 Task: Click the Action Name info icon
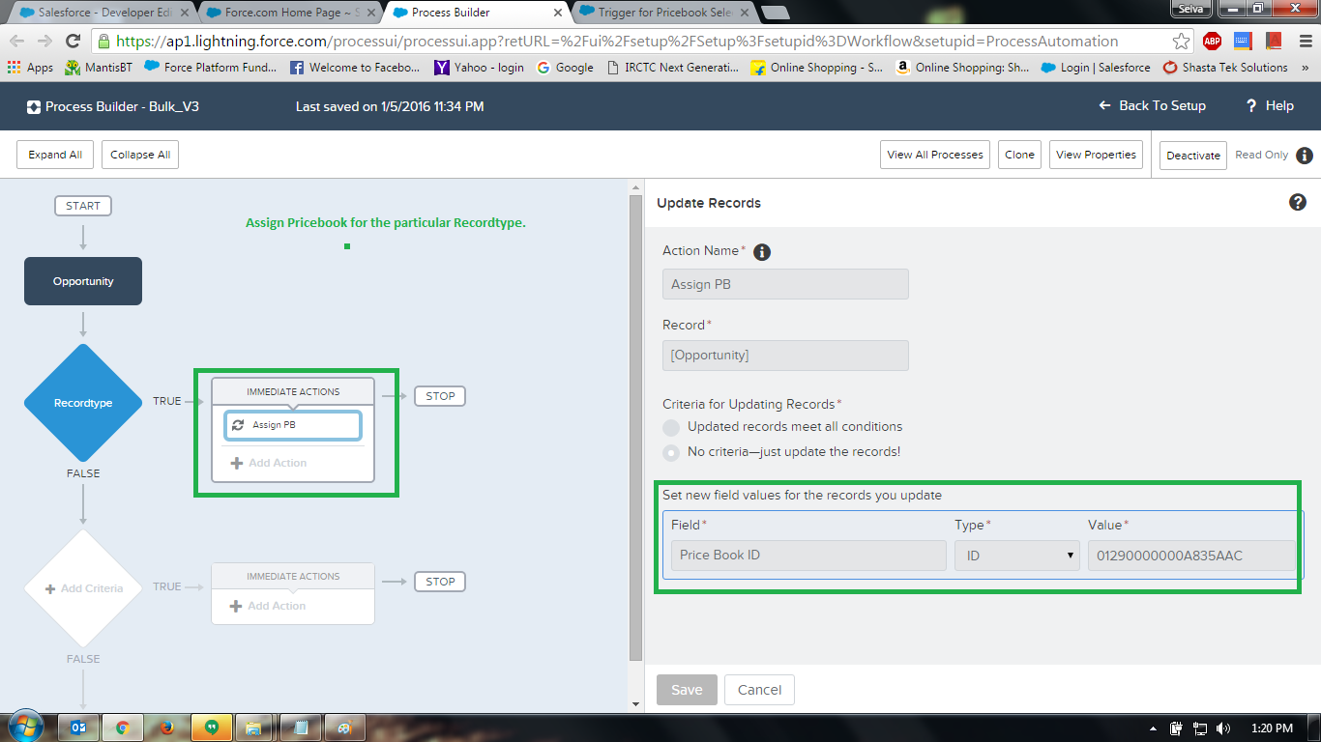(x=762, y=252)
